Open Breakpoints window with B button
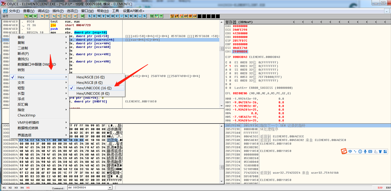The width and height of the screenshot is (391, 191). 131,16
